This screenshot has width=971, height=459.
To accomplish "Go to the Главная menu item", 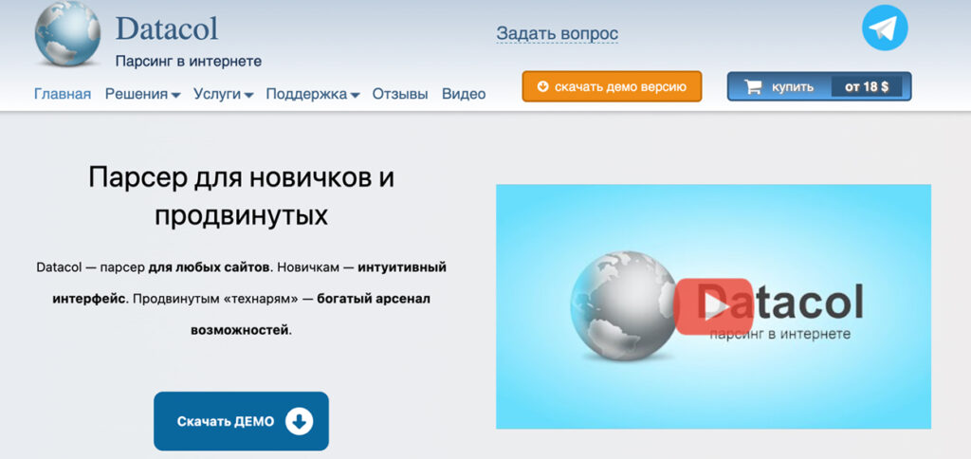I will click(x=63, y=94).
